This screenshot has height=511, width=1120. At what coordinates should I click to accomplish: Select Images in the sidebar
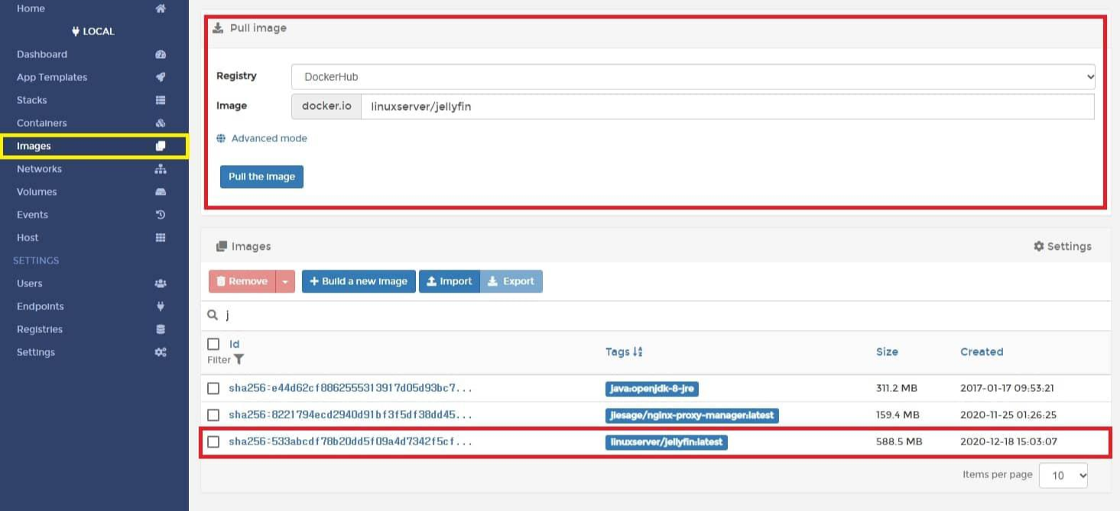34,146
